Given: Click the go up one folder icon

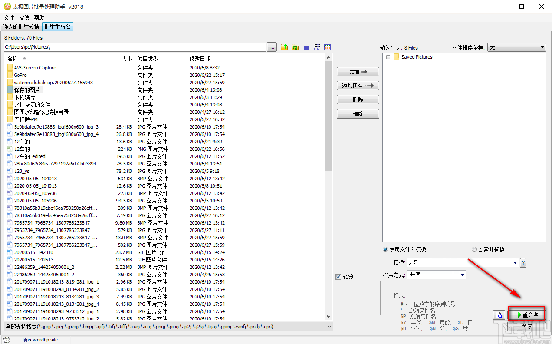Looking at the screenshot, I should 284,47.
